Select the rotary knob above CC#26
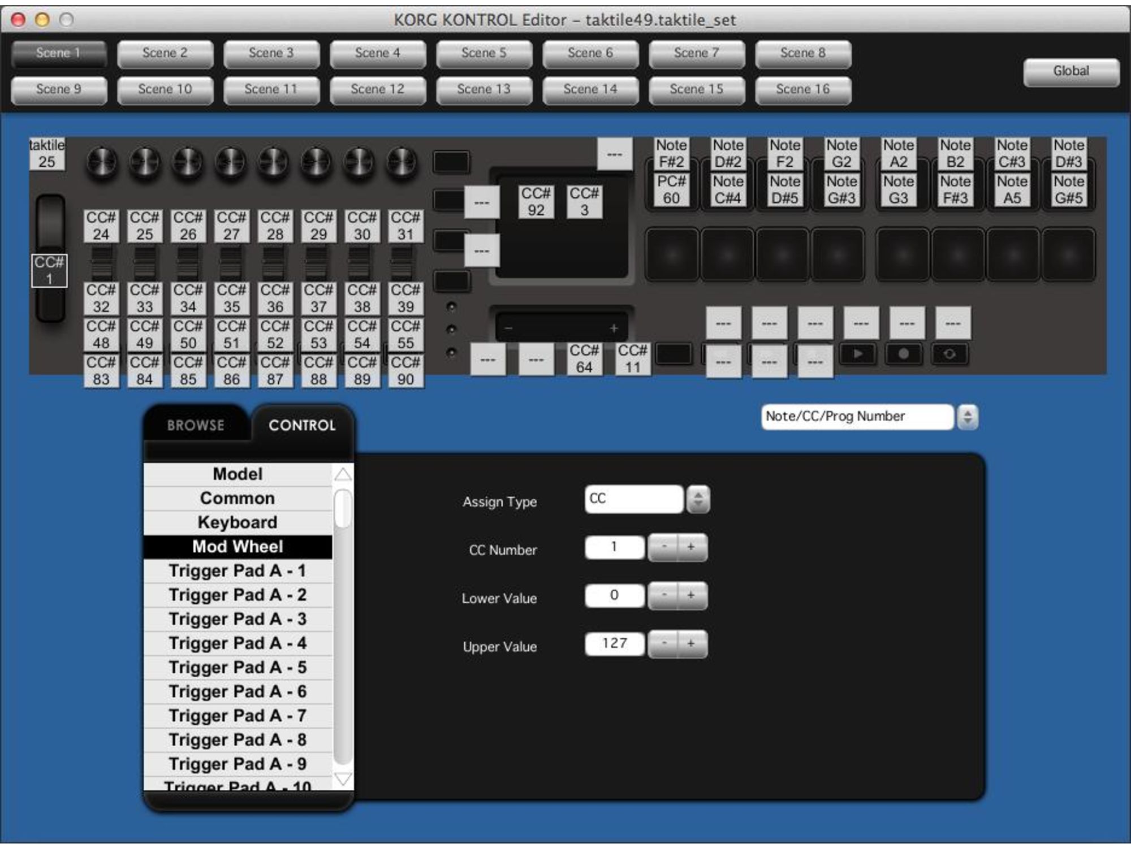This screenshot has height=848, width=1131. coord(188,163)
